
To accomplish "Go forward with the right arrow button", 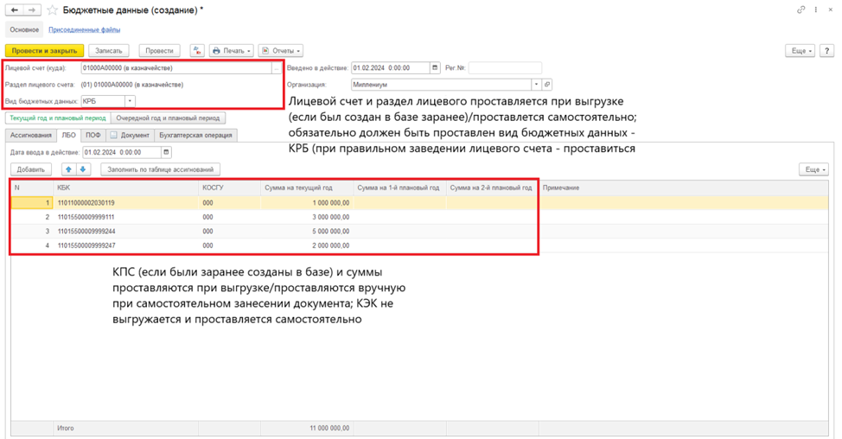I will pyautogui.click(x=32, y=10).
